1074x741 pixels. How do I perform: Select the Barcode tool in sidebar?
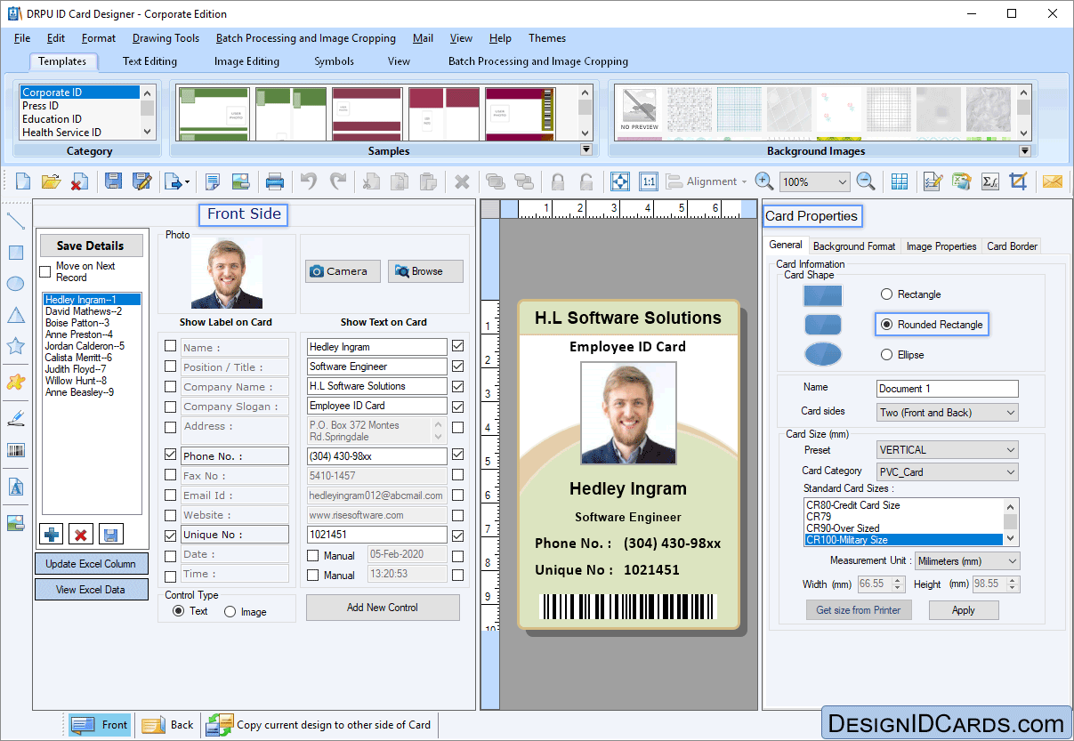tap(15, 450)
